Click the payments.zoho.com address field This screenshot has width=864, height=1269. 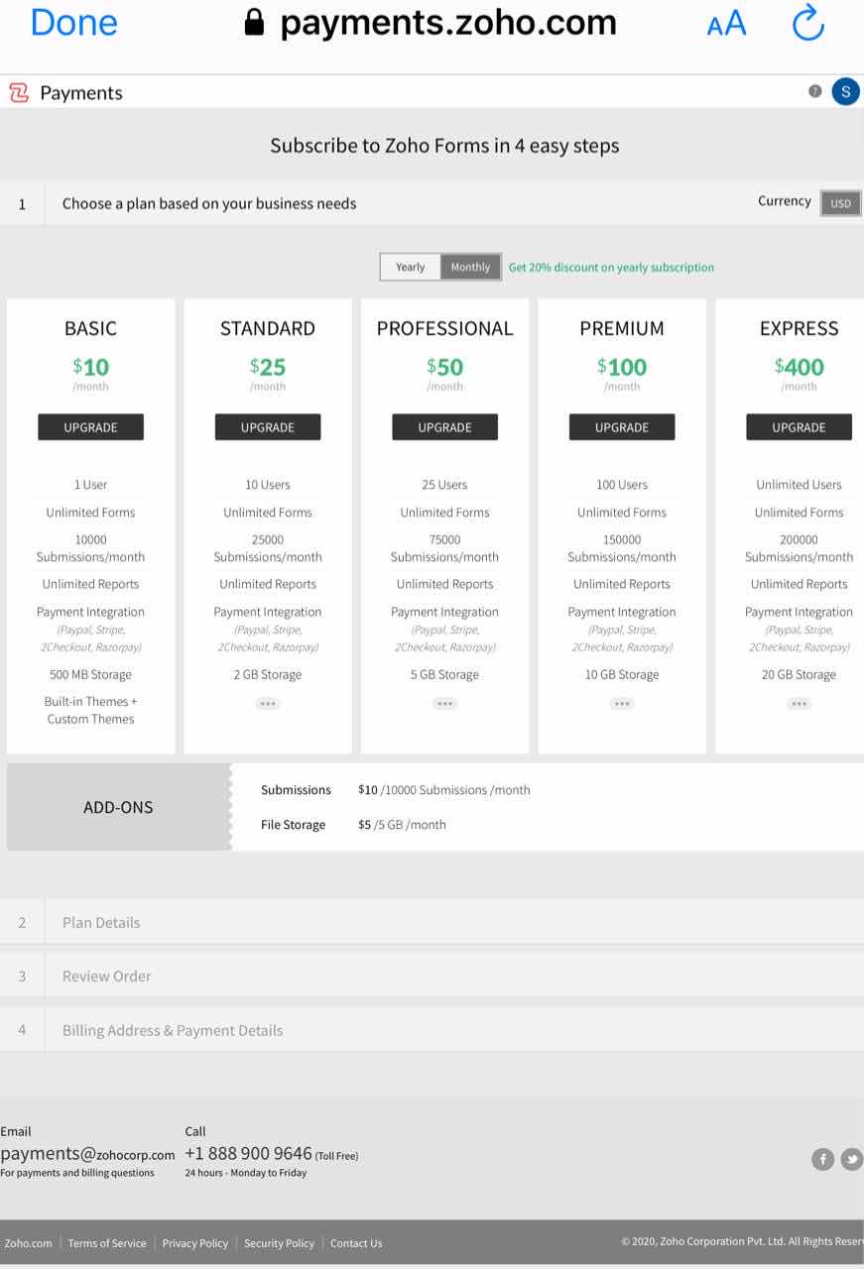(448, 23)
